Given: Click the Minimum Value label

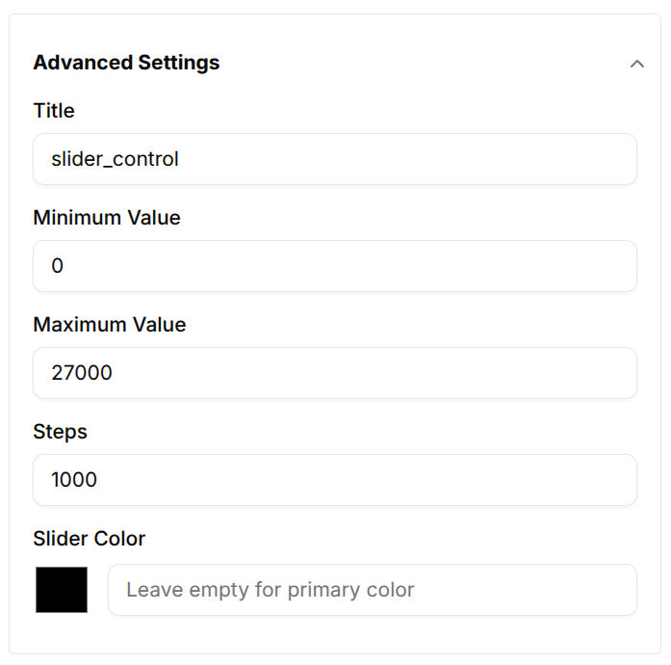Looking at the screenshot, I should coord(107,218).
